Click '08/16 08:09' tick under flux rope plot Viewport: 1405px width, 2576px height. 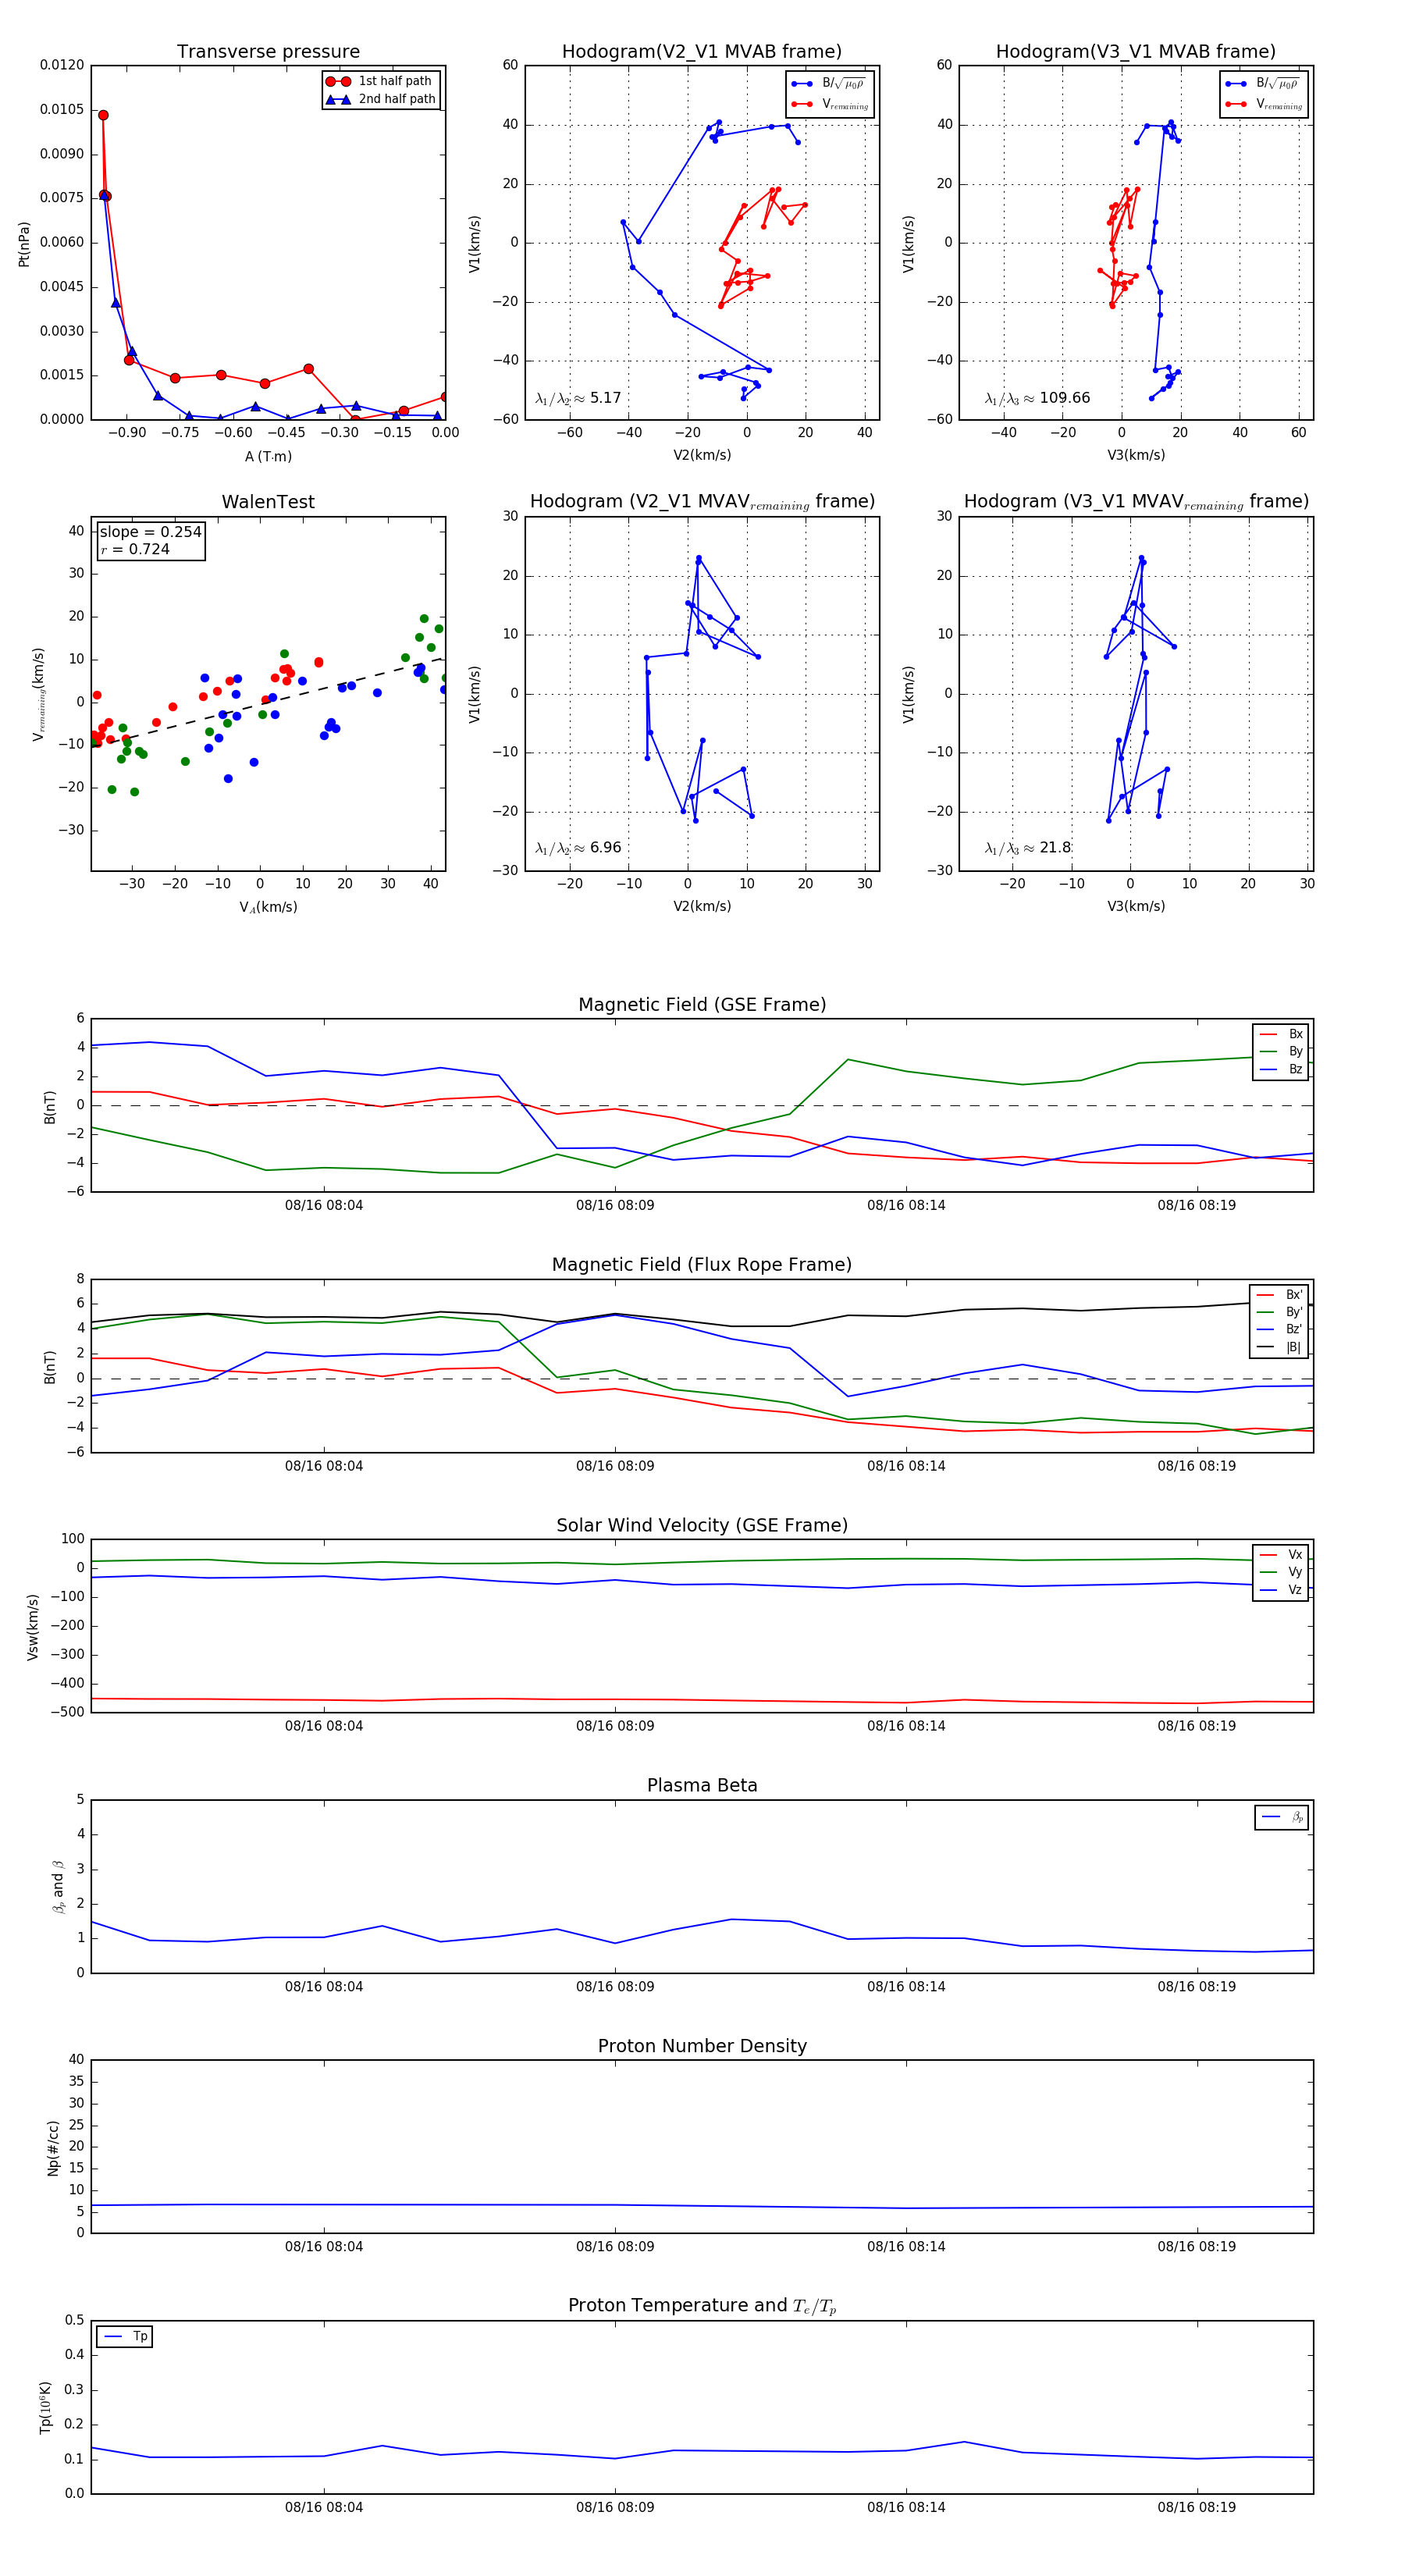point(615,1466)
